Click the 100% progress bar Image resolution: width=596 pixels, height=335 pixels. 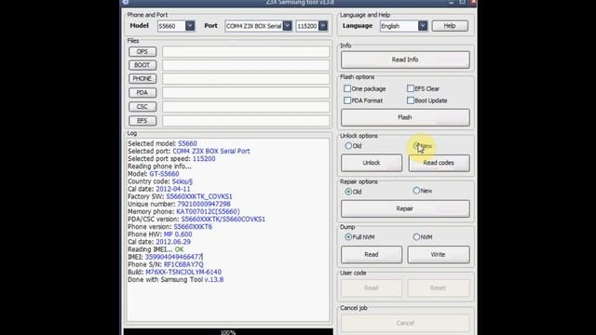[228, 332]
